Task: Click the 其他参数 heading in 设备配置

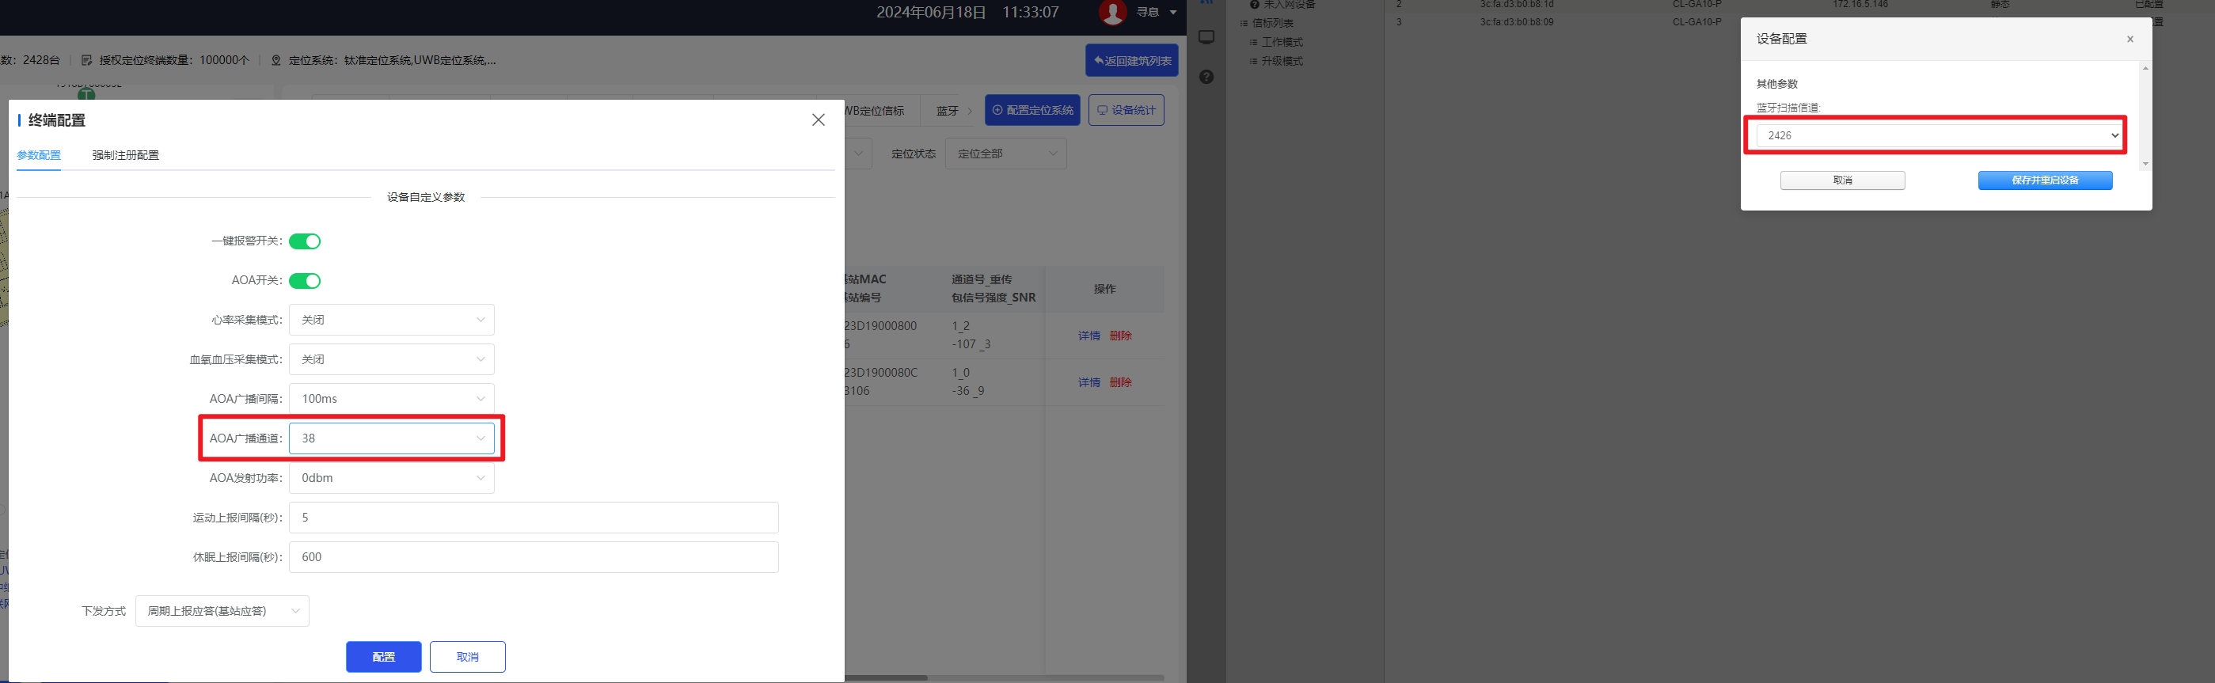Action: pyautogui.click(x=1777, y=84)
